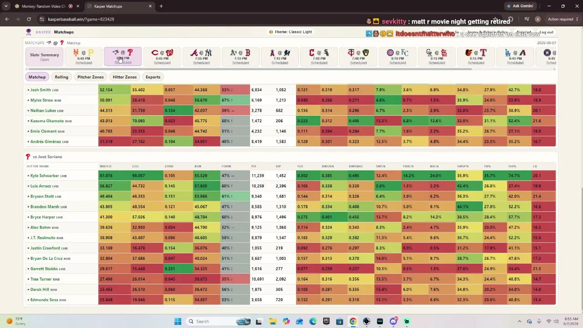The width and height of the screenshot is (583, 328).
Task: Open the Angels at Marlins game card
Action: (x=280, y=56)
